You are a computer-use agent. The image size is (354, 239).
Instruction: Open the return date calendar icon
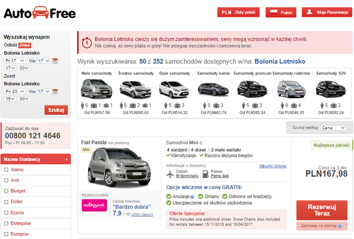pyautogui.click(x=55, y=91)
